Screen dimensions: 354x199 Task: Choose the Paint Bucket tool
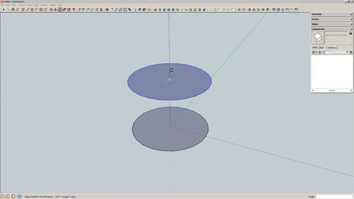pos(13,9)
